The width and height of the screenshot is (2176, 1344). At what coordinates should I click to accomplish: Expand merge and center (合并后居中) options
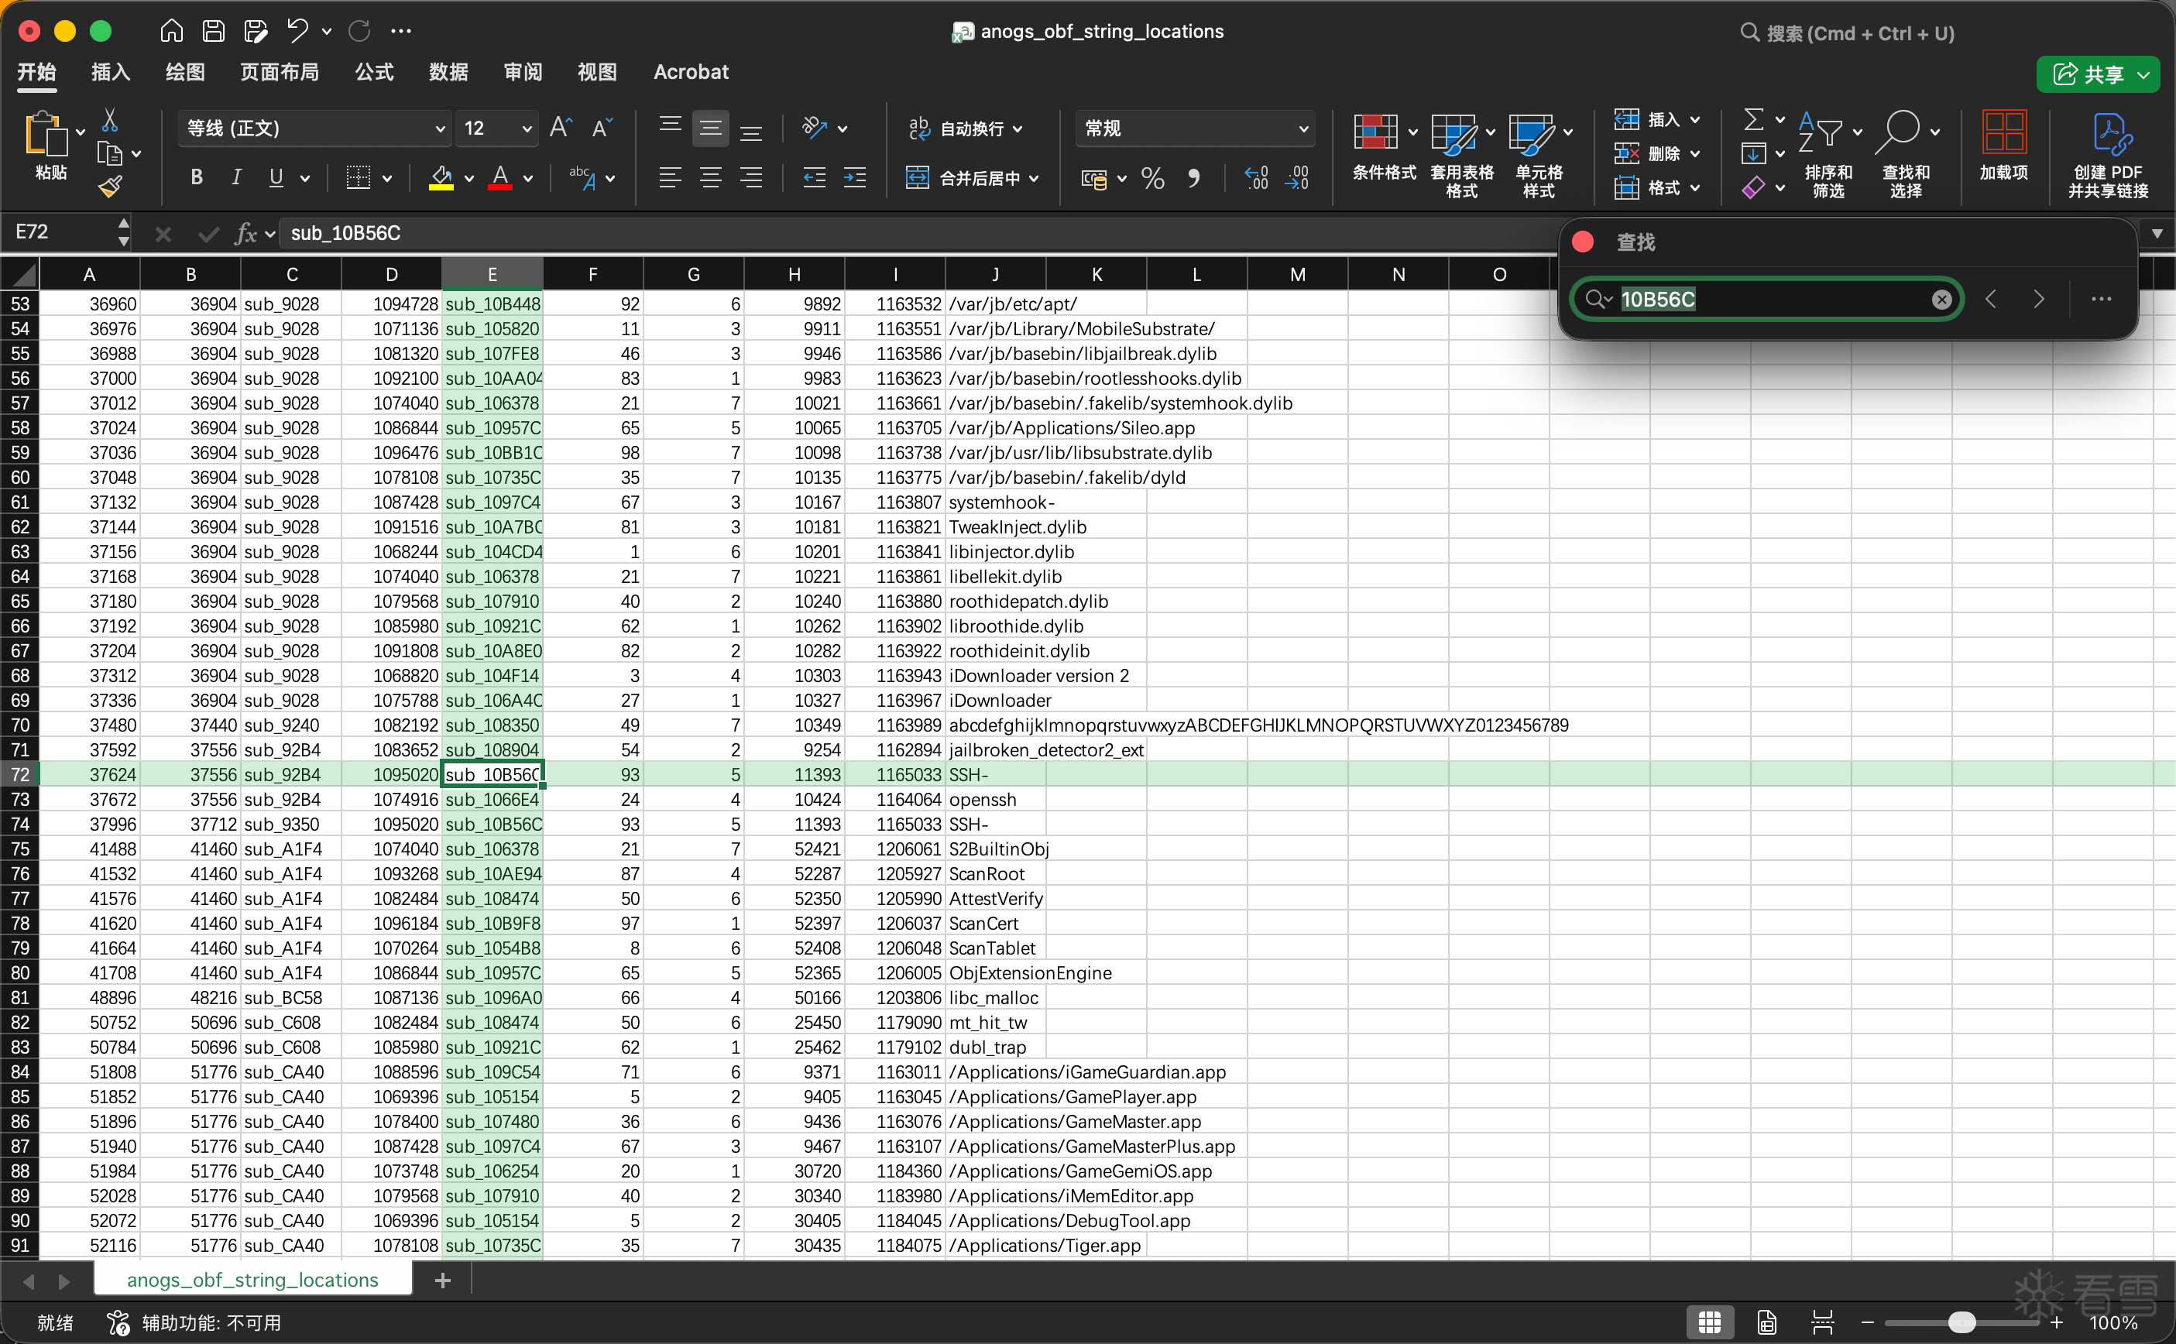1034,179
